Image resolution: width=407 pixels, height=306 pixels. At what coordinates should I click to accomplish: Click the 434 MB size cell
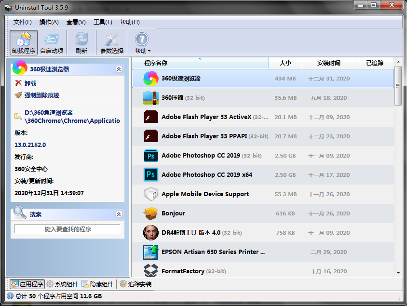[x=285, y=79]
